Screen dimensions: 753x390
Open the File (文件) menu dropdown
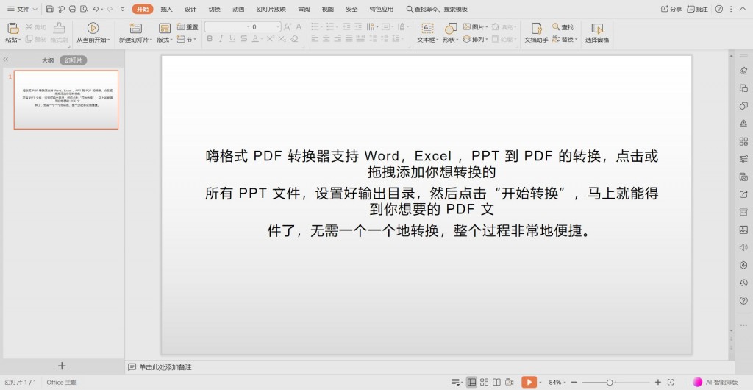pyautogui.click(x=22, y=9)
